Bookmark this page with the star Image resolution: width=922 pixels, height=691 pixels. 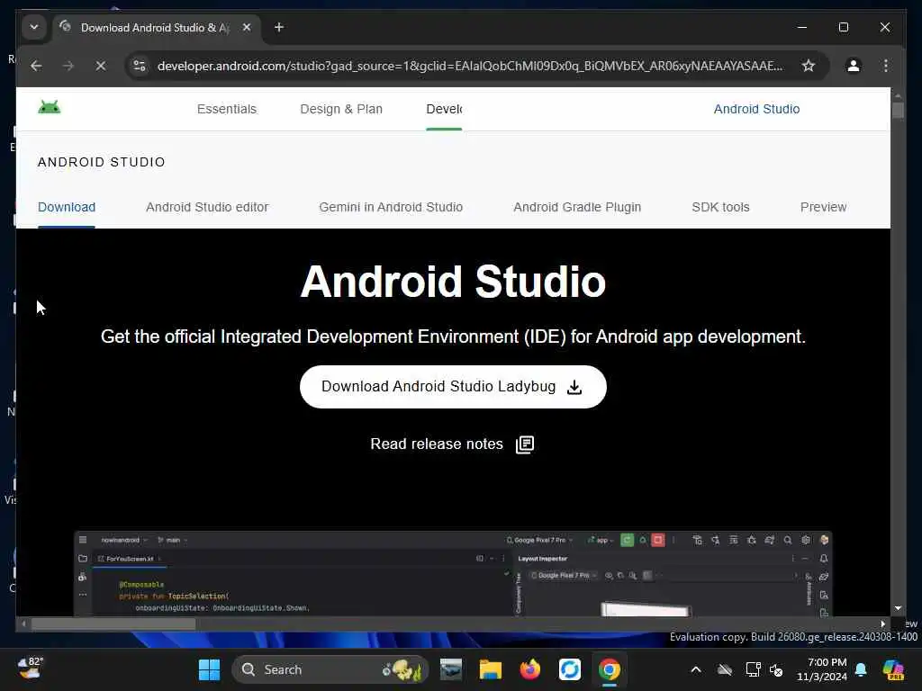(809, 66)
